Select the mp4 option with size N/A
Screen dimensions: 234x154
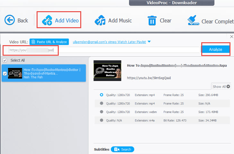[101, 103]
